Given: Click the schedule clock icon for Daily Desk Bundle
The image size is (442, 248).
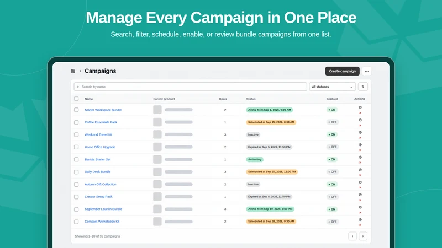Looking at the screenshot, I should pyautogui.click(x=360, y=170).
